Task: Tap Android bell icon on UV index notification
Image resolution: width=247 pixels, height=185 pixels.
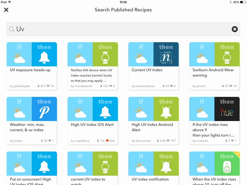Action: coord(166,167)
